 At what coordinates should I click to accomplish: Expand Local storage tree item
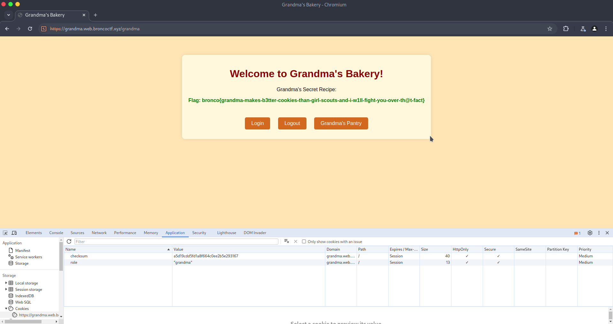click(x=6, y=283)
